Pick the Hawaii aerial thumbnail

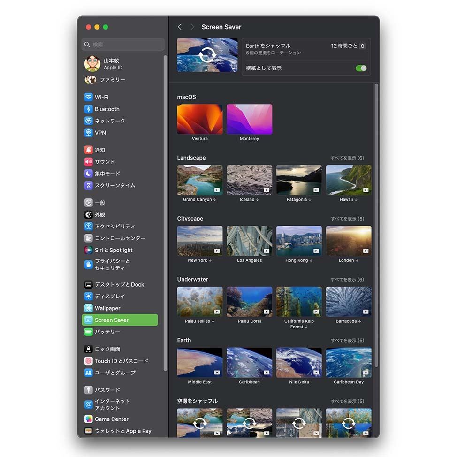[x=349, y=180]
